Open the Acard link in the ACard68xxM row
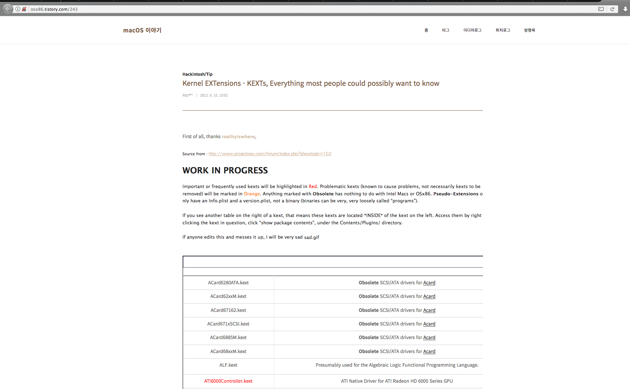The image size is (630, 389). click(429, 351)
